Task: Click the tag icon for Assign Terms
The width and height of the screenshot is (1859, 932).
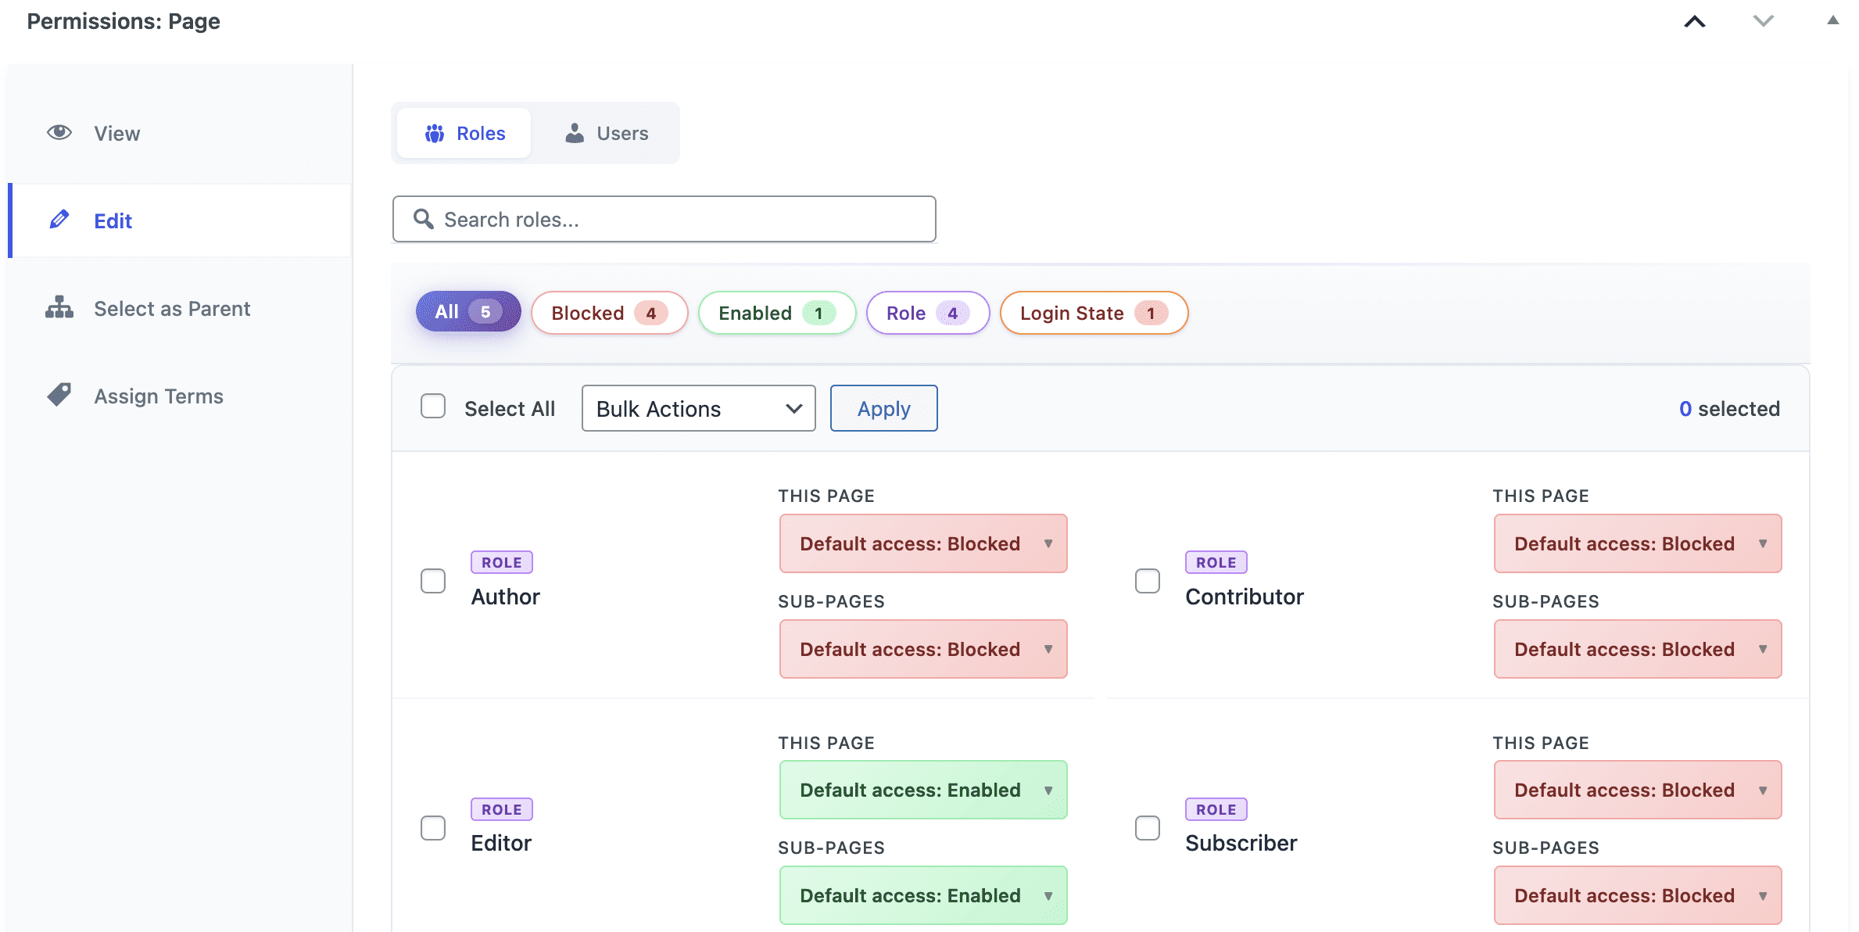Action: (x=59, y=395)
